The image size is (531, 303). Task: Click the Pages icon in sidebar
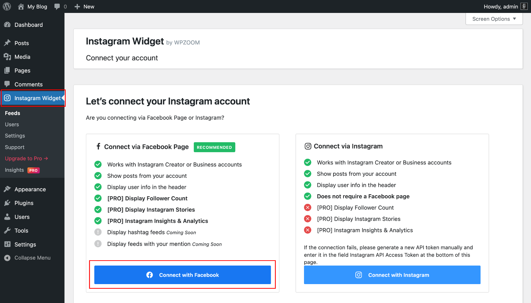point(7,70)
